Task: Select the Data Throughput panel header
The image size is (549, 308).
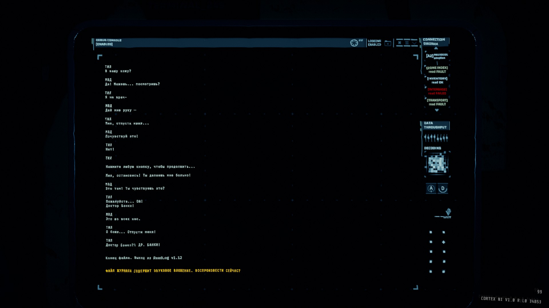Action: [x=435, y=125]
